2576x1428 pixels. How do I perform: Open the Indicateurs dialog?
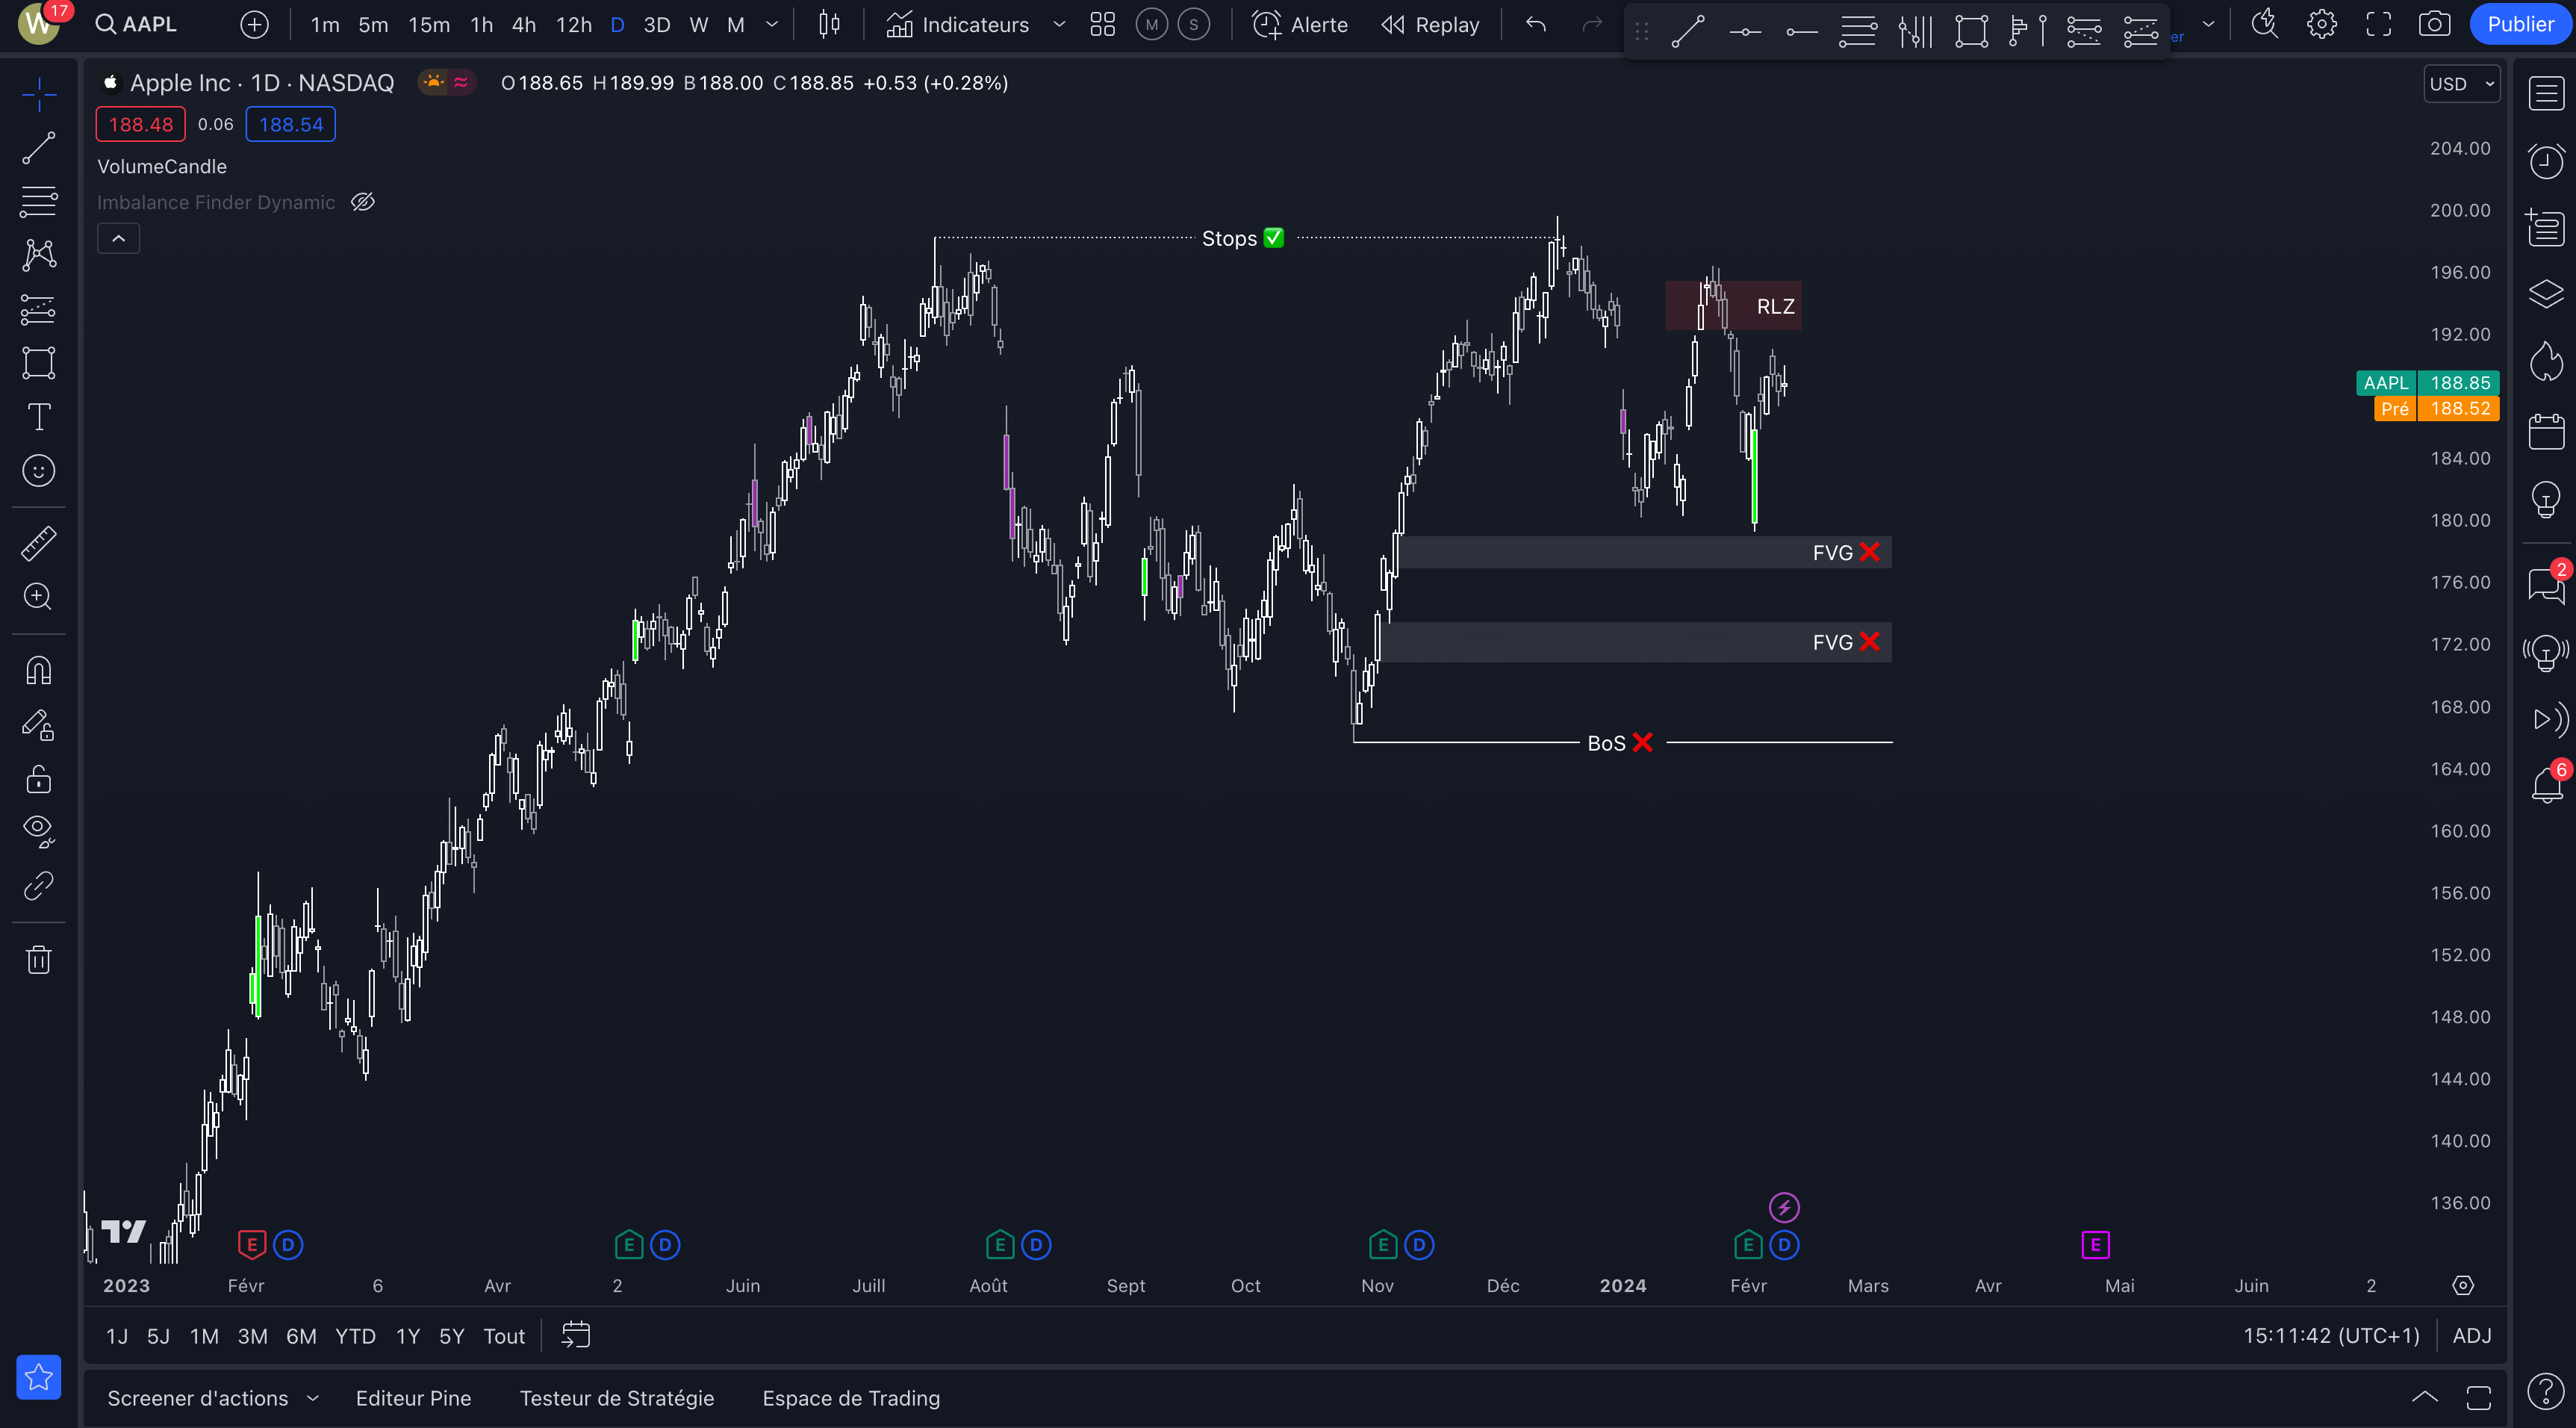(x=957, y=24)
